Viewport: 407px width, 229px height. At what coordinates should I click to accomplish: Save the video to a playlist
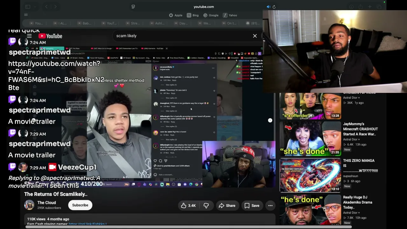252,205
